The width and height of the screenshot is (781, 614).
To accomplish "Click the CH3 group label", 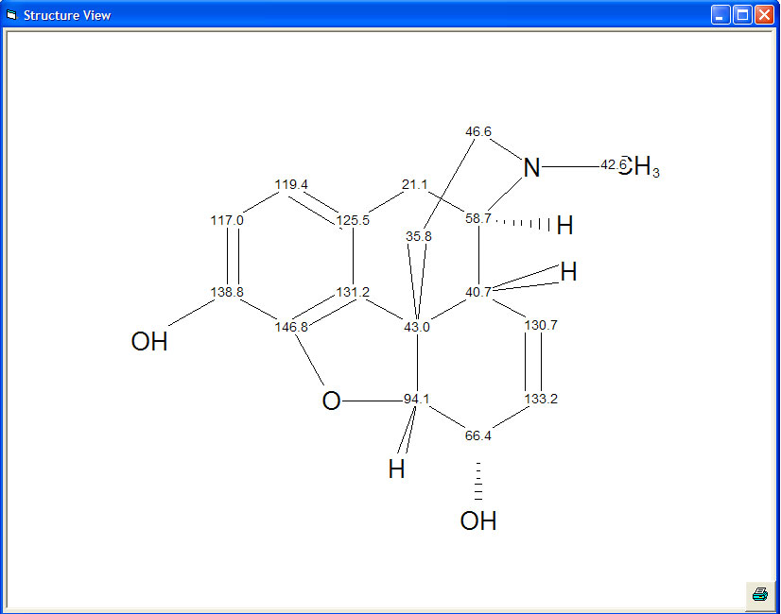I will (x=639, y=166).
